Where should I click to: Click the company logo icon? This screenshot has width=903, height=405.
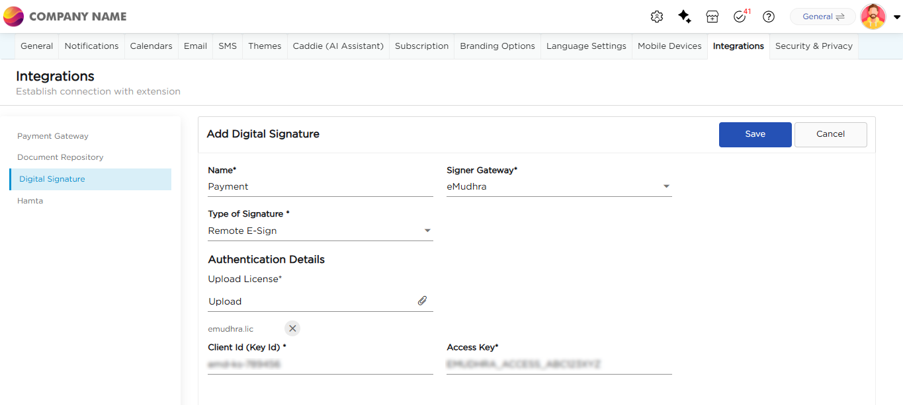click(x=13, y=17)
